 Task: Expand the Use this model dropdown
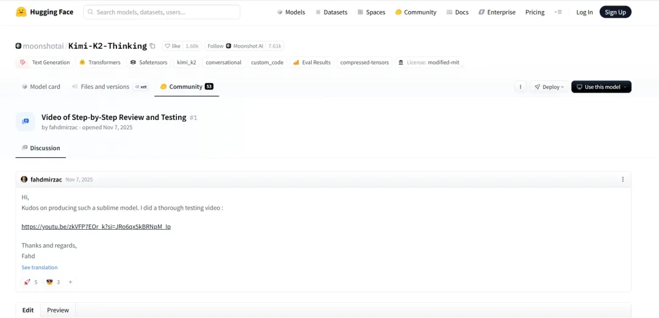pyautogui.click(x=601, y=87)
